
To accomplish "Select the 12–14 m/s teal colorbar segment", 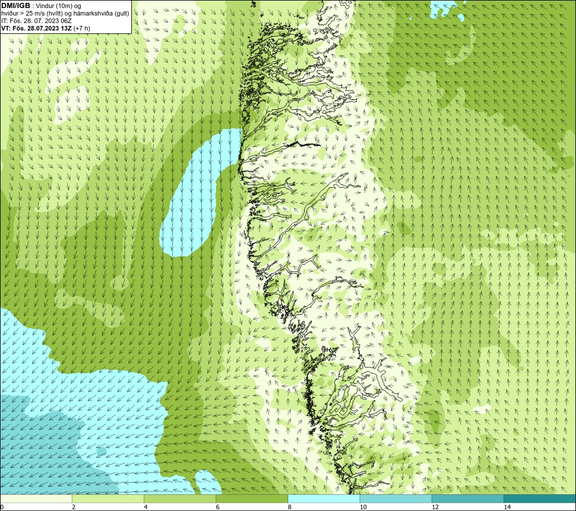I will click(x=468, y=498).
